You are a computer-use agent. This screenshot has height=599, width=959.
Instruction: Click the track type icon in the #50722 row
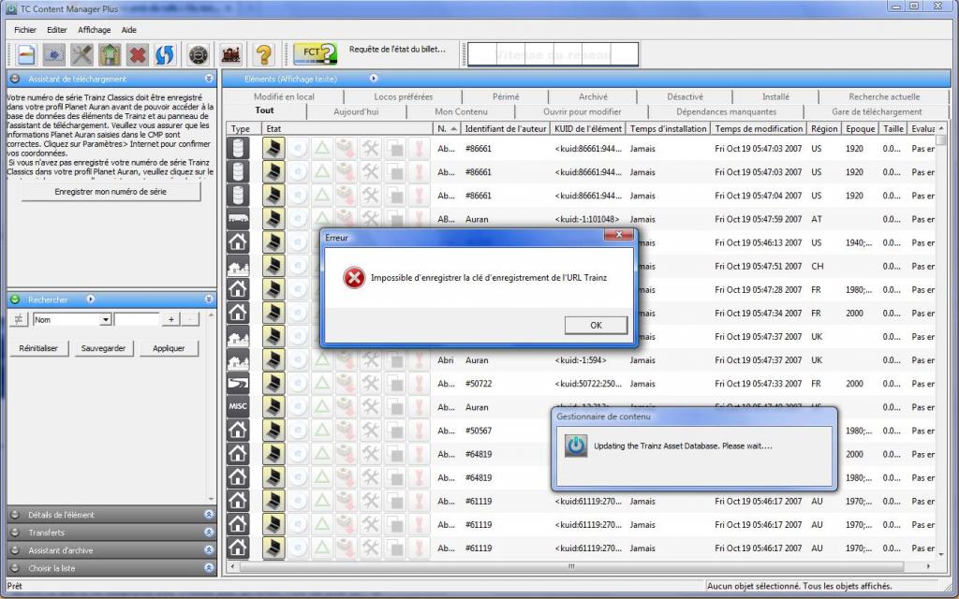pos(238,383)
